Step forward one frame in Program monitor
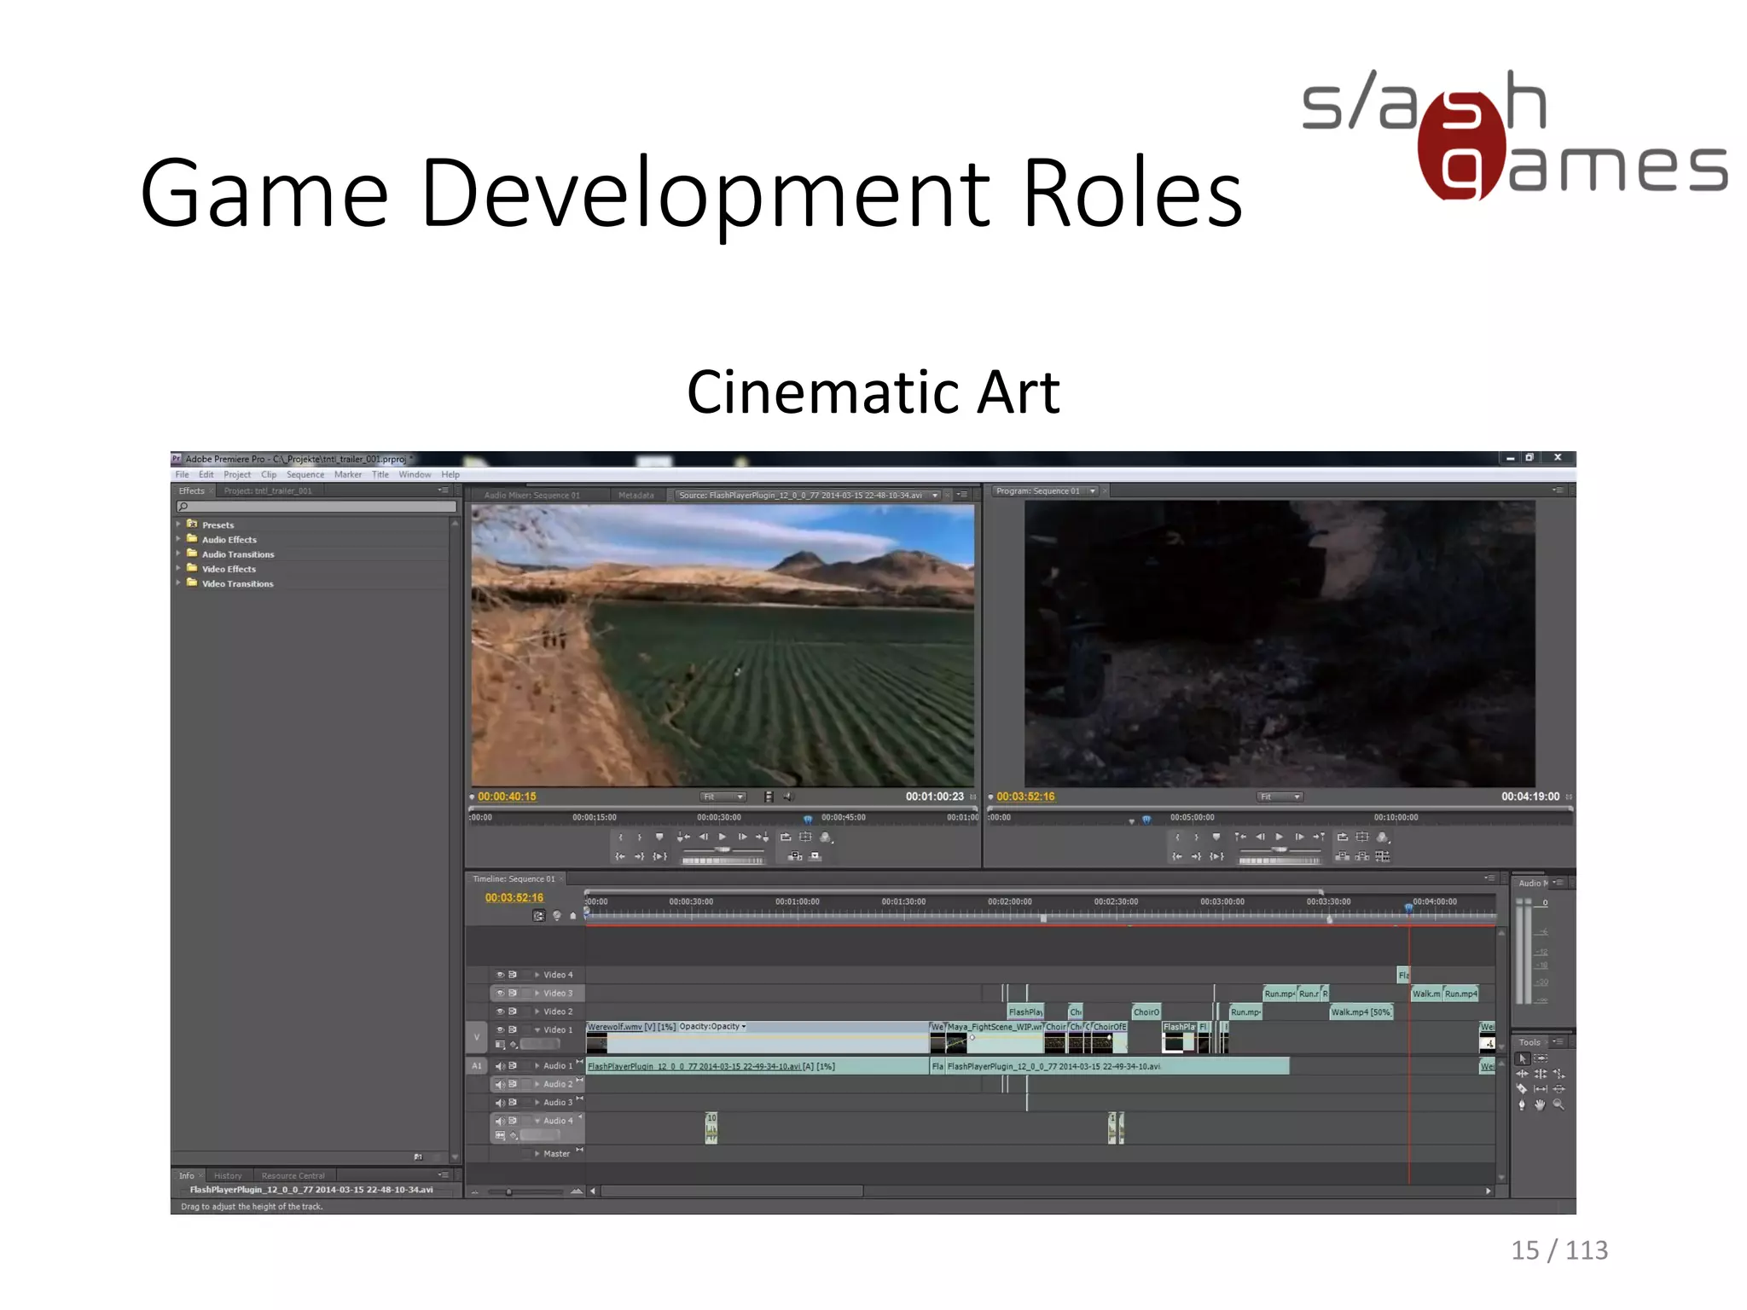This screenshot has height=1310, width=1747. [1299, 837]
